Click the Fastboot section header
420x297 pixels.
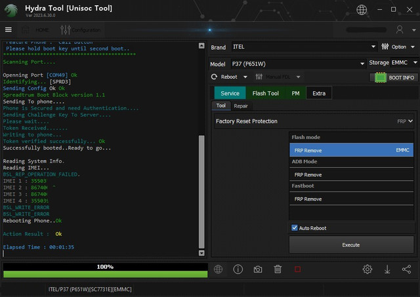coord(303,186)
